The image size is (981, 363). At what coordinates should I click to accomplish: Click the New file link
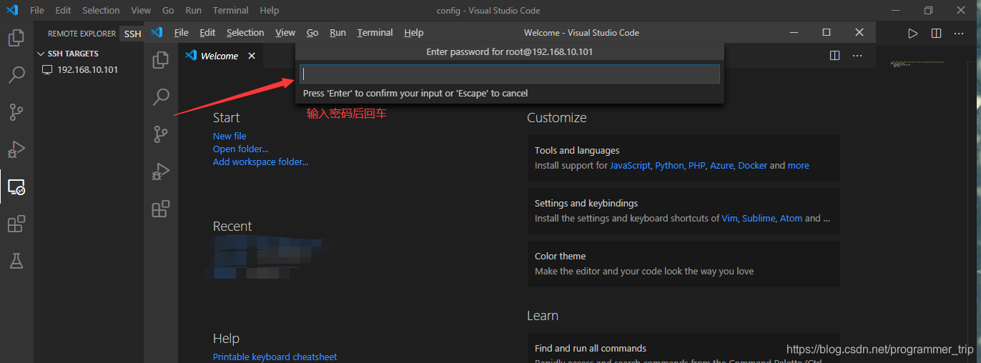(x=230, y=136)
